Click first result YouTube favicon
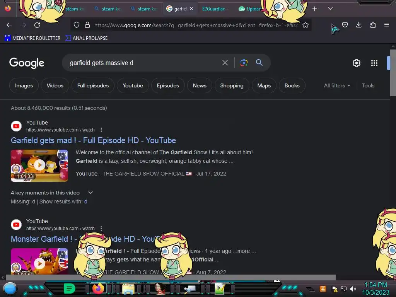Viewport: 396px width, 297px height. (16, 126)
